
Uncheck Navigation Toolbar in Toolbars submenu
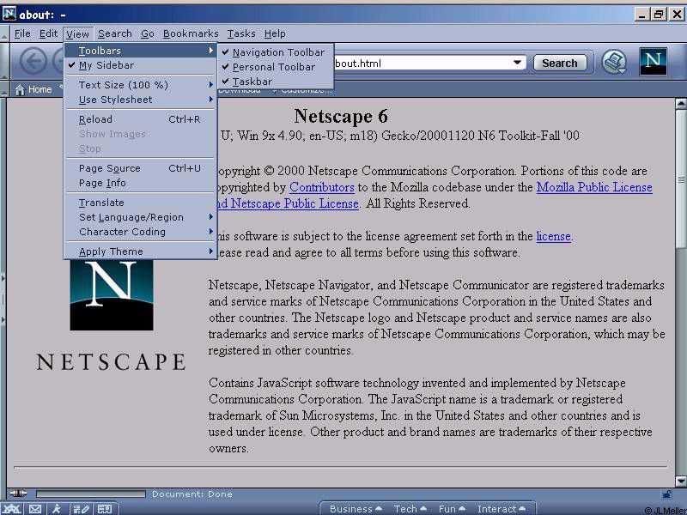(276, 52)
